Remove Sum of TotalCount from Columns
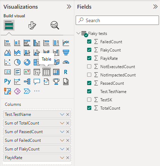The height and width of the screenshot is (166, 160). point(68,123)
